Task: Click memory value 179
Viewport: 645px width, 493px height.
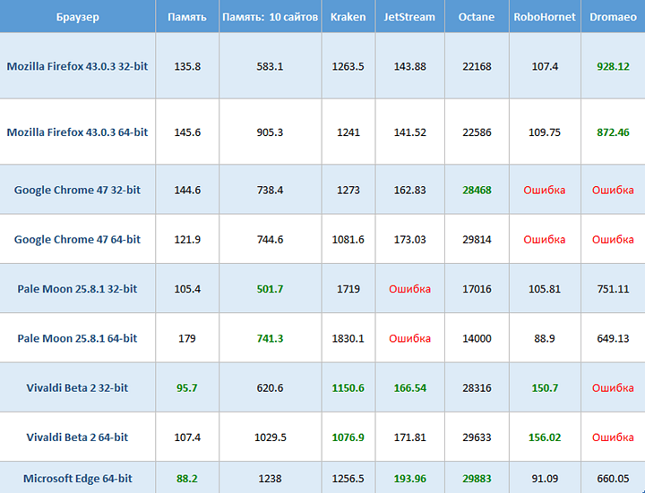Action: tap(187, 338)
